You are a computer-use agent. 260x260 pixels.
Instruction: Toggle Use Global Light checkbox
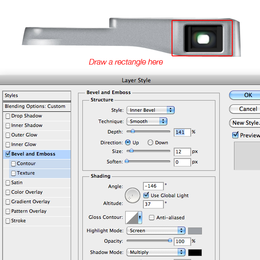[146, 195]
